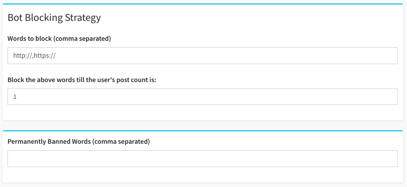Click the value 1 in post count field
Viewport: 407px width, 187px height.
tap(15, 97)
